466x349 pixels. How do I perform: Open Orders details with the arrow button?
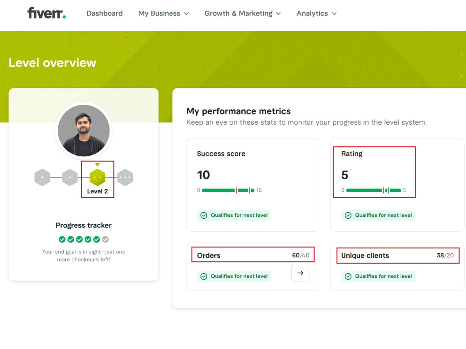[300, 273]
